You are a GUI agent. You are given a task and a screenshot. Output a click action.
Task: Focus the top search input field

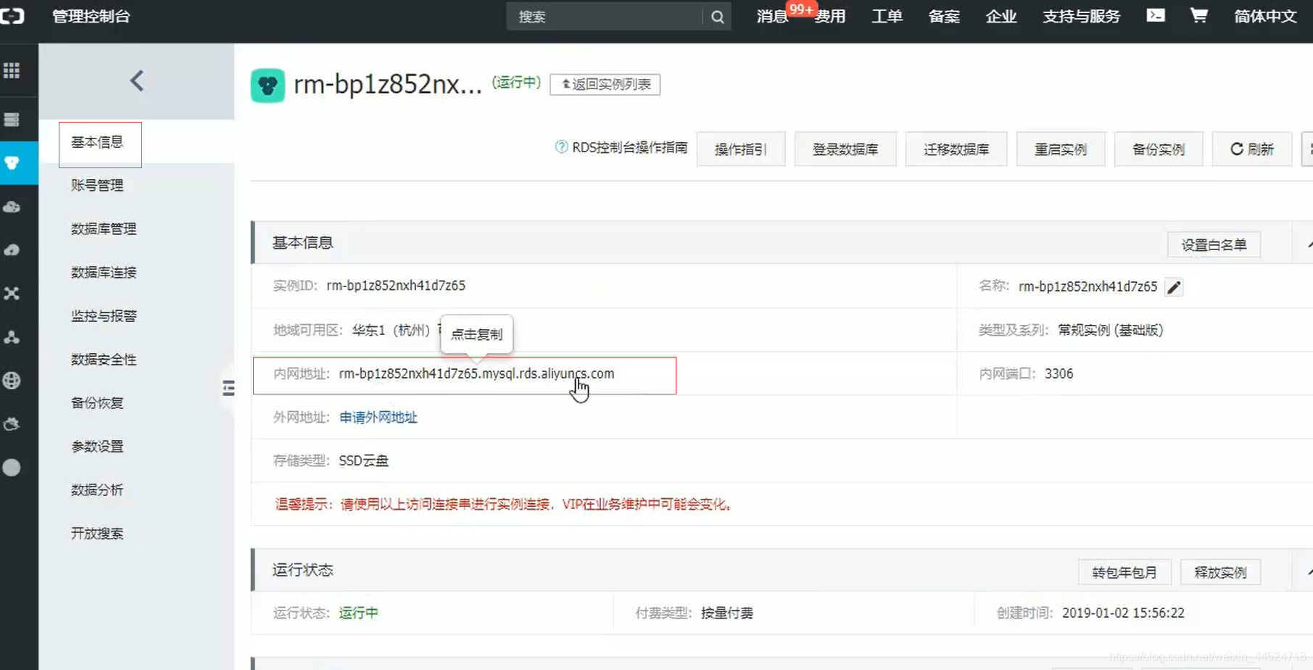pos(605,17)
